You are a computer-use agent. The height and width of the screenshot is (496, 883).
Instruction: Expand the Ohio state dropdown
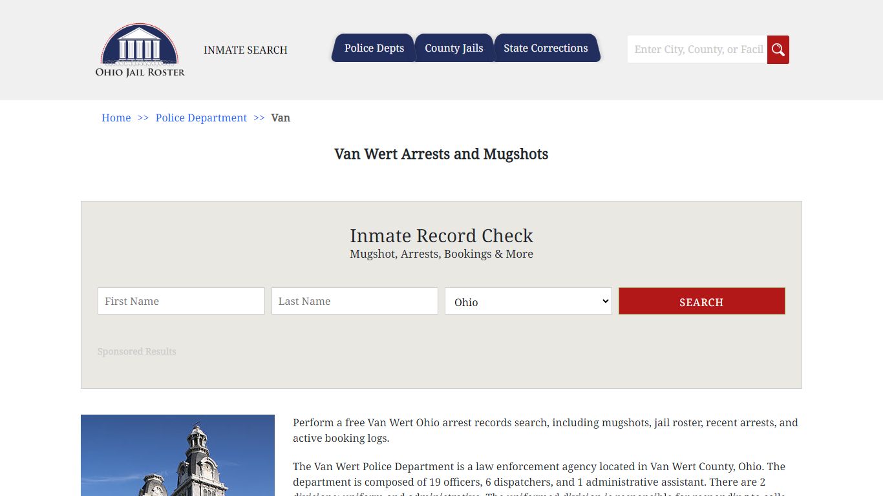(x=528, y=301)
